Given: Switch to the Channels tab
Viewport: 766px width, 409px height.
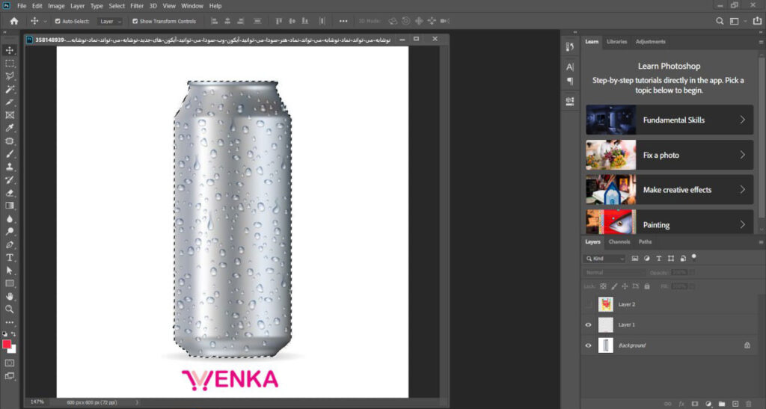Looking at the screenshot, I should 619,242.
